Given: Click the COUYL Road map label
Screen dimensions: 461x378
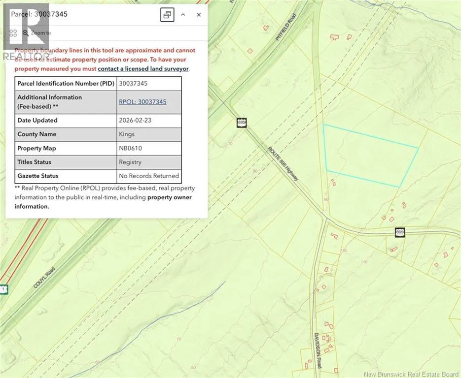Looking at the screenshot, I should click(44, 277).
